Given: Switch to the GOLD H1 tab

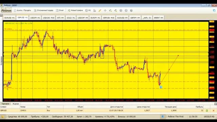Looking at the screenshot, I should point(71,18).
